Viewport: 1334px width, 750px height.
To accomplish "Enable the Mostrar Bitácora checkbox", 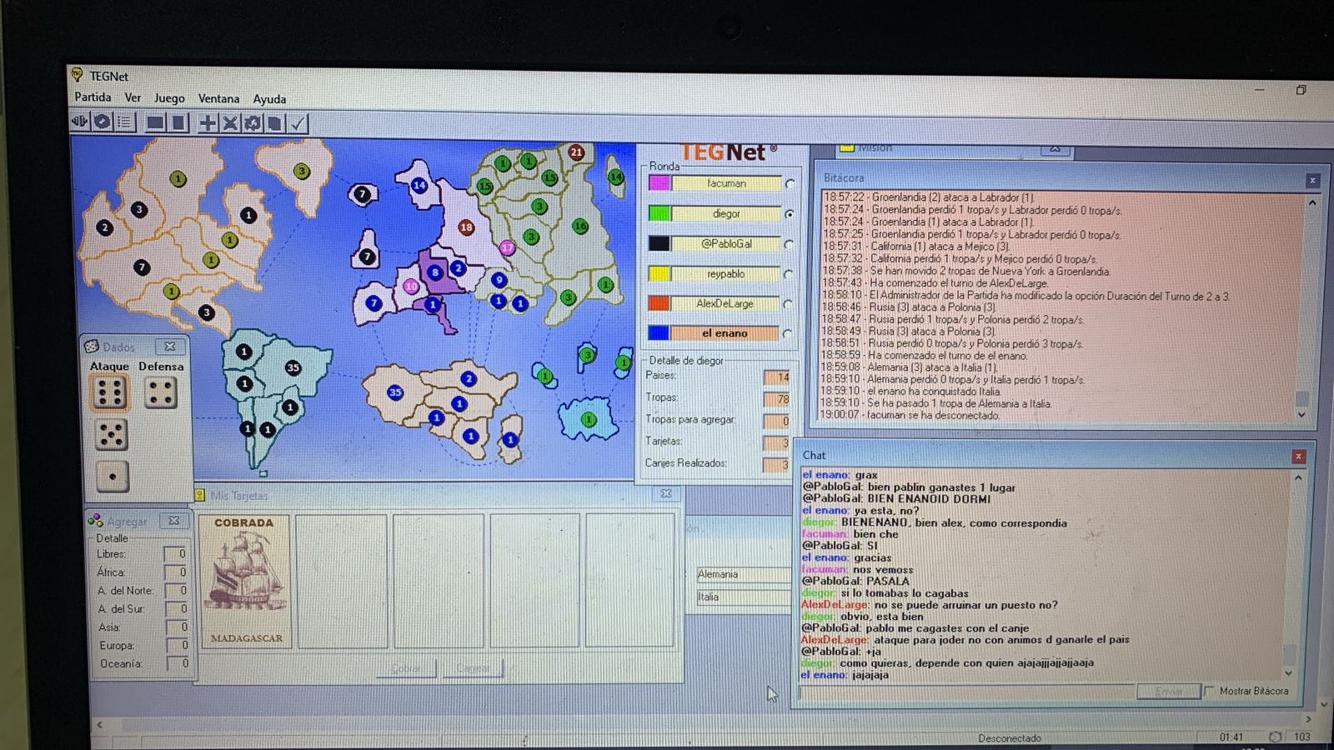I will click(x=1210, y=691).
